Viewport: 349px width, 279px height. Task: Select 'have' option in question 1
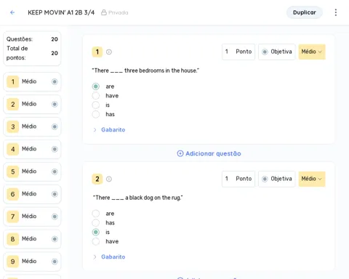coord(96,96)
